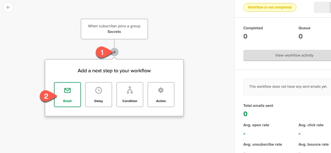The height and width of the screenshot is (153, 331).
Task: Click View workflow activity button
Action: click(x=294, y=55)
